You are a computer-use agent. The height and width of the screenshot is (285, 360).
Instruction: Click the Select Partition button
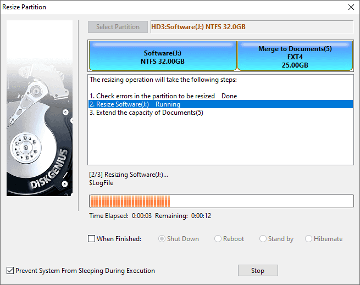point(118,27)
